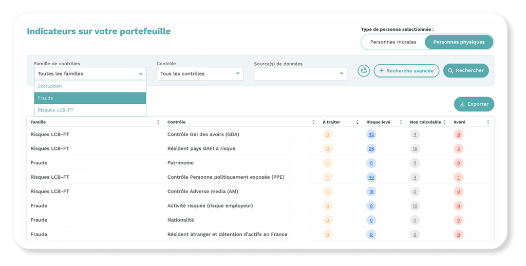Sort table by Contrôle column arrows

pos(313,122)
